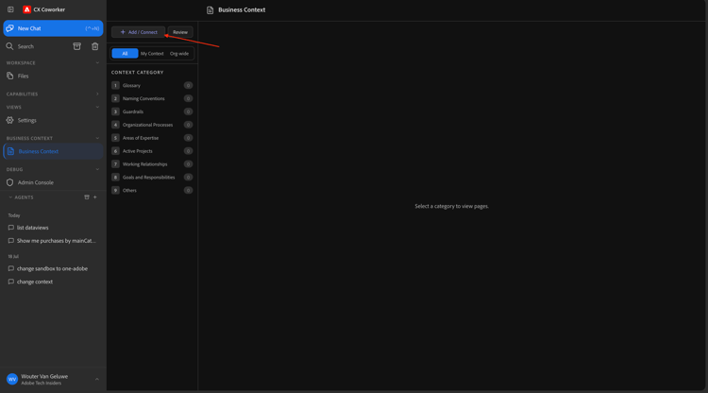Expand the Capabilities section
The image size is (708, 393).
[97, 94]
